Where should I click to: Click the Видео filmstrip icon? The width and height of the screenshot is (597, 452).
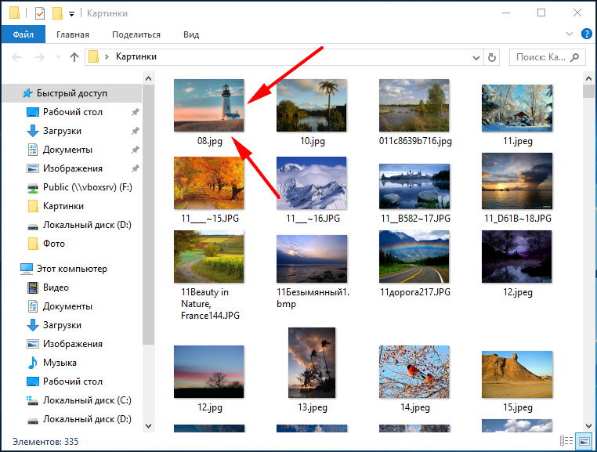click(33, 287)
